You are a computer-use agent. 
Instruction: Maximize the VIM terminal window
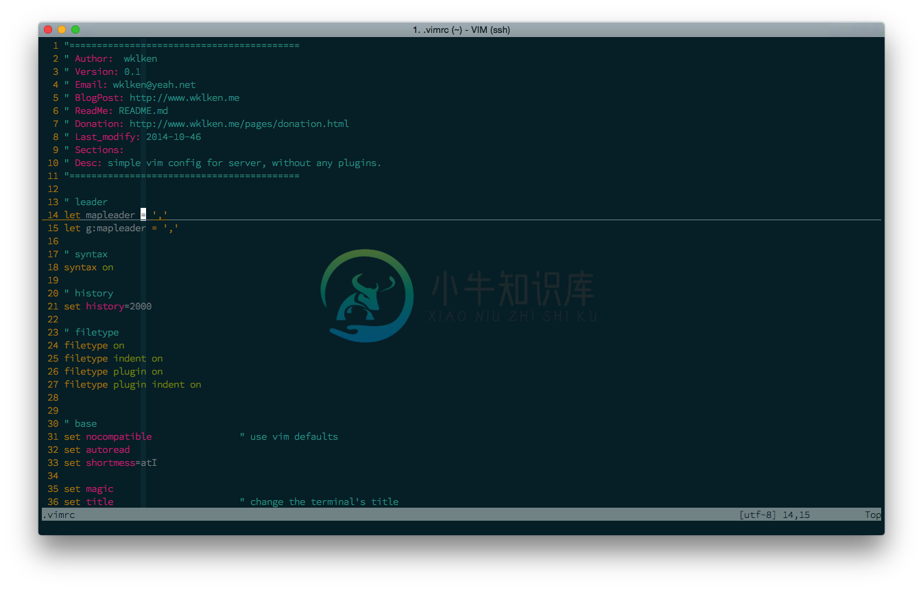pyautogui.click(x=75, y=29)
